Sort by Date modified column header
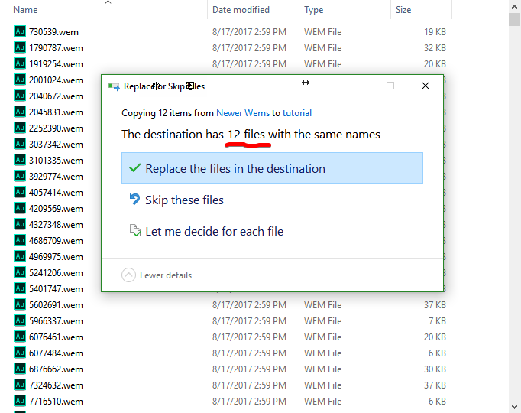 pyautogui.click(x=241, y=10)
